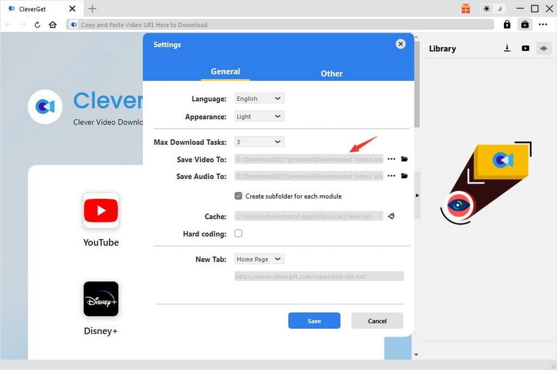Reload the page with refresh icon
The width and height of the screenshot is (557, 370).
37,24
